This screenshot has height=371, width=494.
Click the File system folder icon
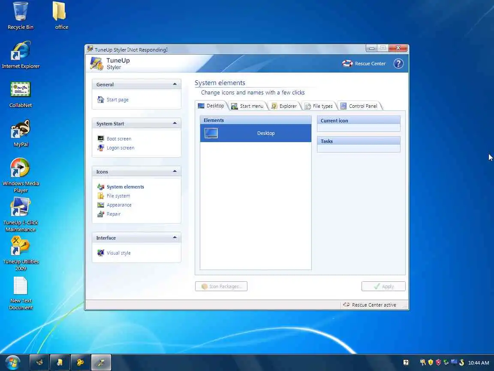pyautogui.click(x=100, y=196)
